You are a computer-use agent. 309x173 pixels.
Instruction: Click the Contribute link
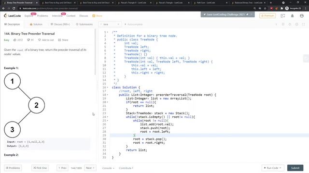pos(126,168)
